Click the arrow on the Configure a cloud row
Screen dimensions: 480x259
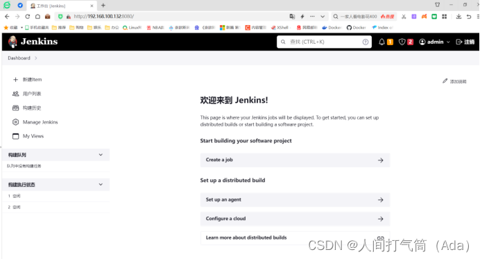pos(381,219)
